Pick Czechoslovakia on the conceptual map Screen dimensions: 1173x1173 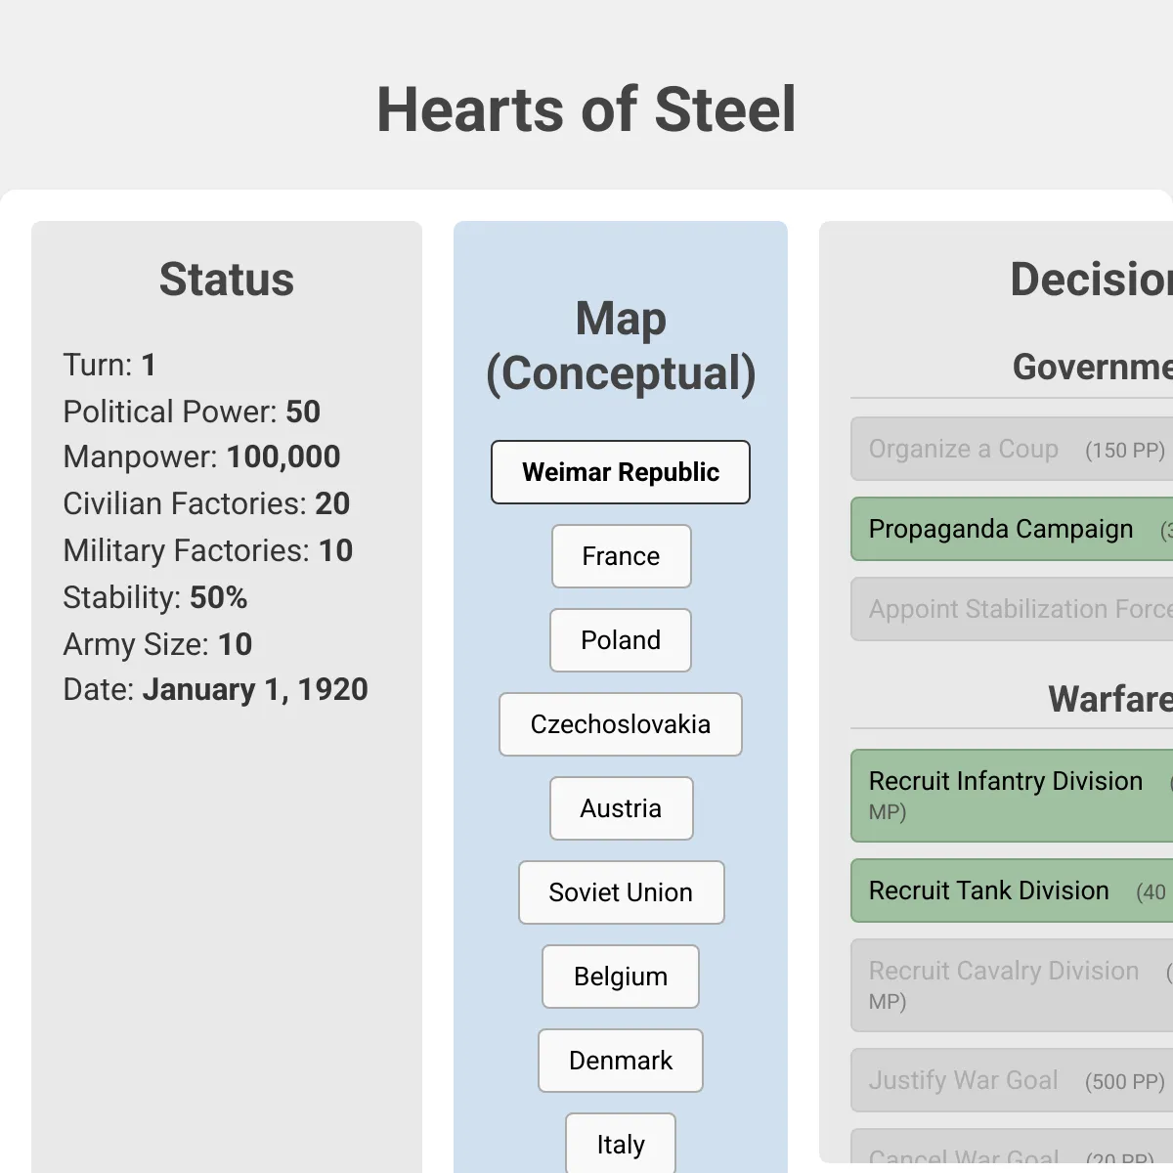tap(621, 724)
